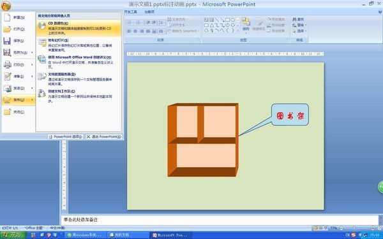Click the decrease indent icon
The height and width of the screenshot is (239, 383).
coord(148,22)
